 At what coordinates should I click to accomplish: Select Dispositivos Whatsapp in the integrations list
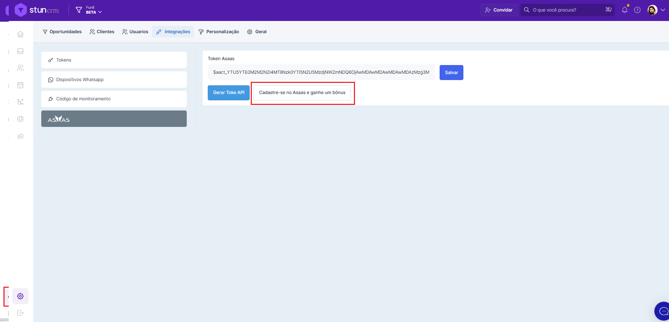tap(114, 80)
